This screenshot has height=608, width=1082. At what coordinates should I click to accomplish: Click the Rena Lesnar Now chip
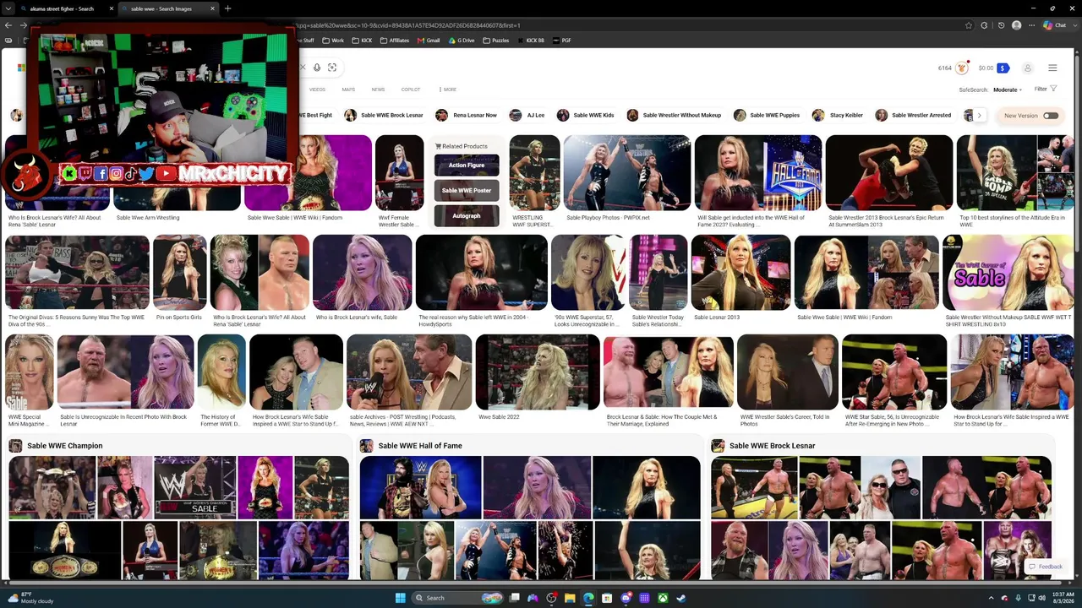467,116
